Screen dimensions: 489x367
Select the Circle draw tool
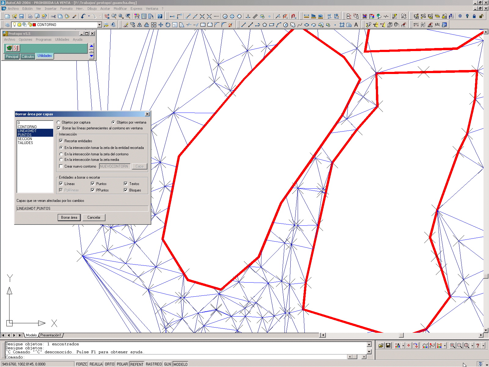(286, 25)
